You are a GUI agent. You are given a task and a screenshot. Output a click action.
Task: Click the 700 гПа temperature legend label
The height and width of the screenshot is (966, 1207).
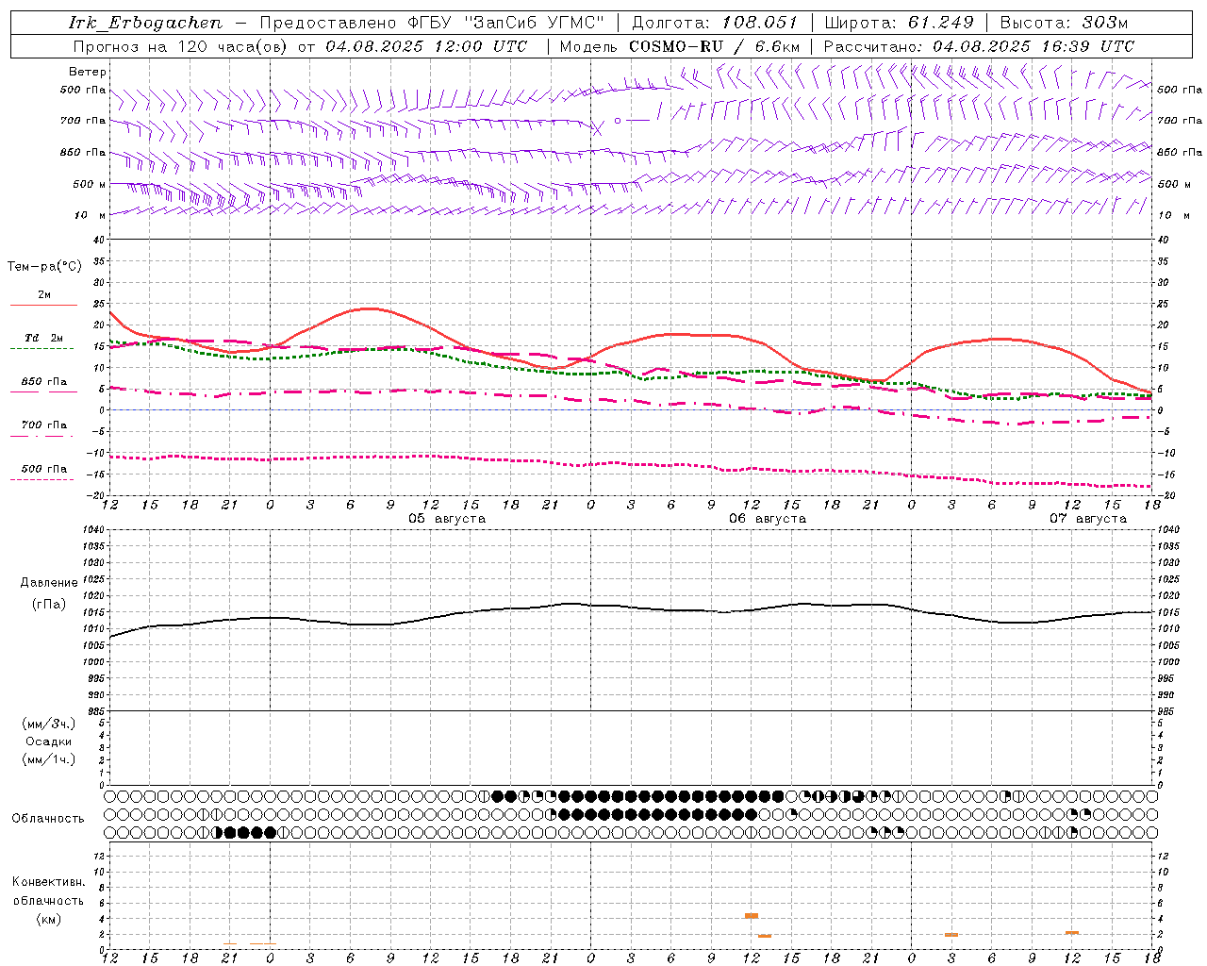tap(44, 425)
